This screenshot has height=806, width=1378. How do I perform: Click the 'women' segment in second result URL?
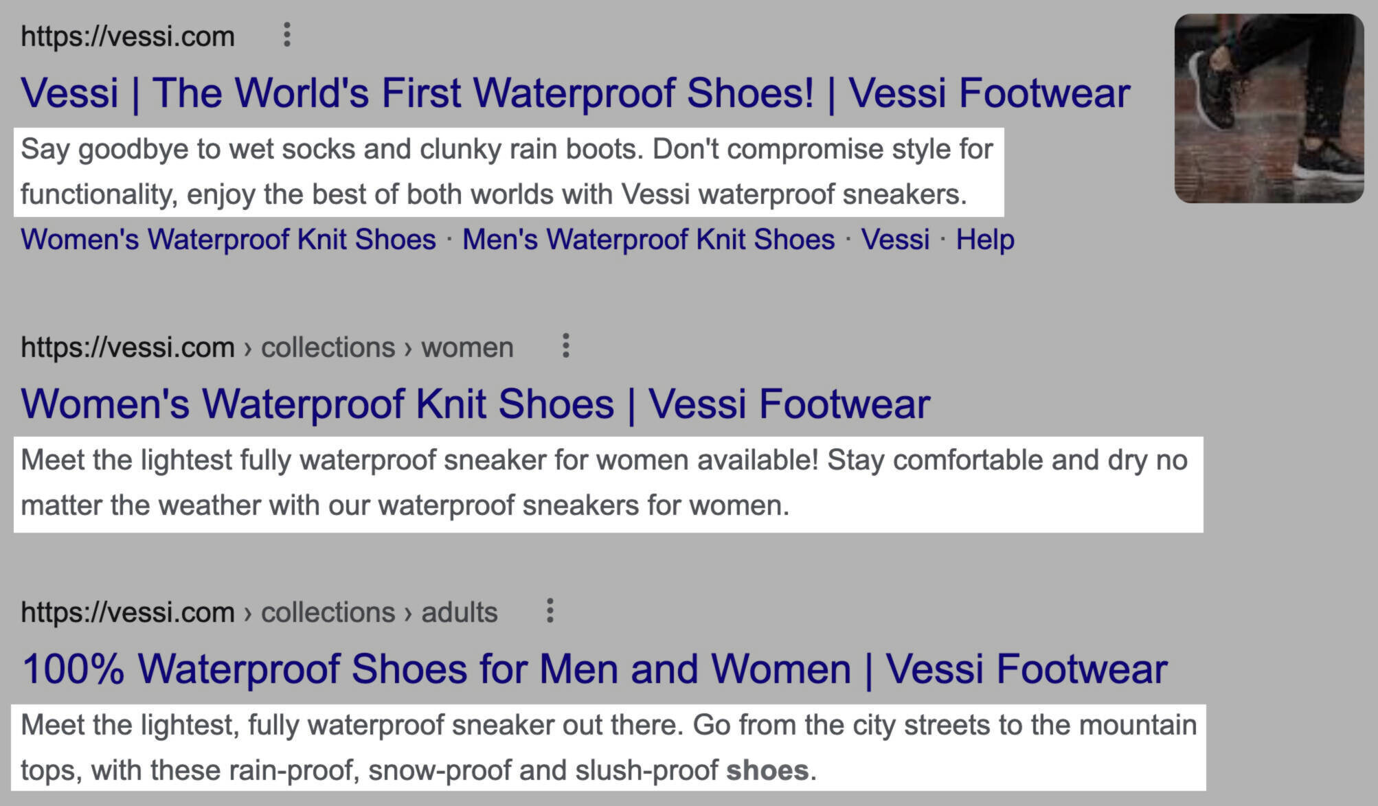467,347
